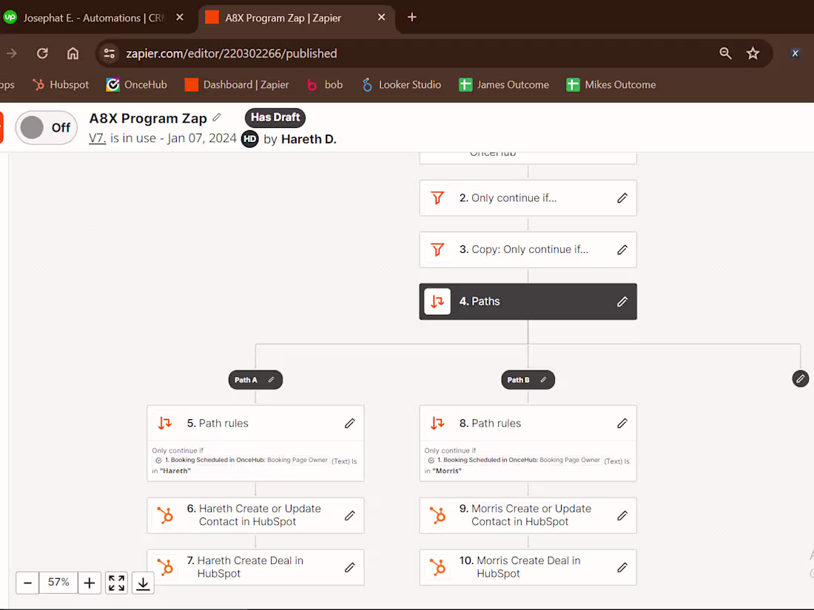Click the download canvas icon
The width and height of the screenshot is (814, 610).
143,583
